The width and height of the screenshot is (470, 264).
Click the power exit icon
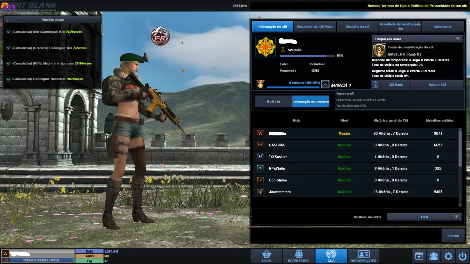click(462, 256)
